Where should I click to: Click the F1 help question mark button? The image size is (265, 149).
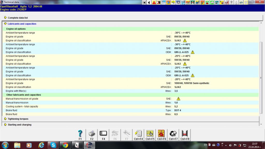point(80,135)
